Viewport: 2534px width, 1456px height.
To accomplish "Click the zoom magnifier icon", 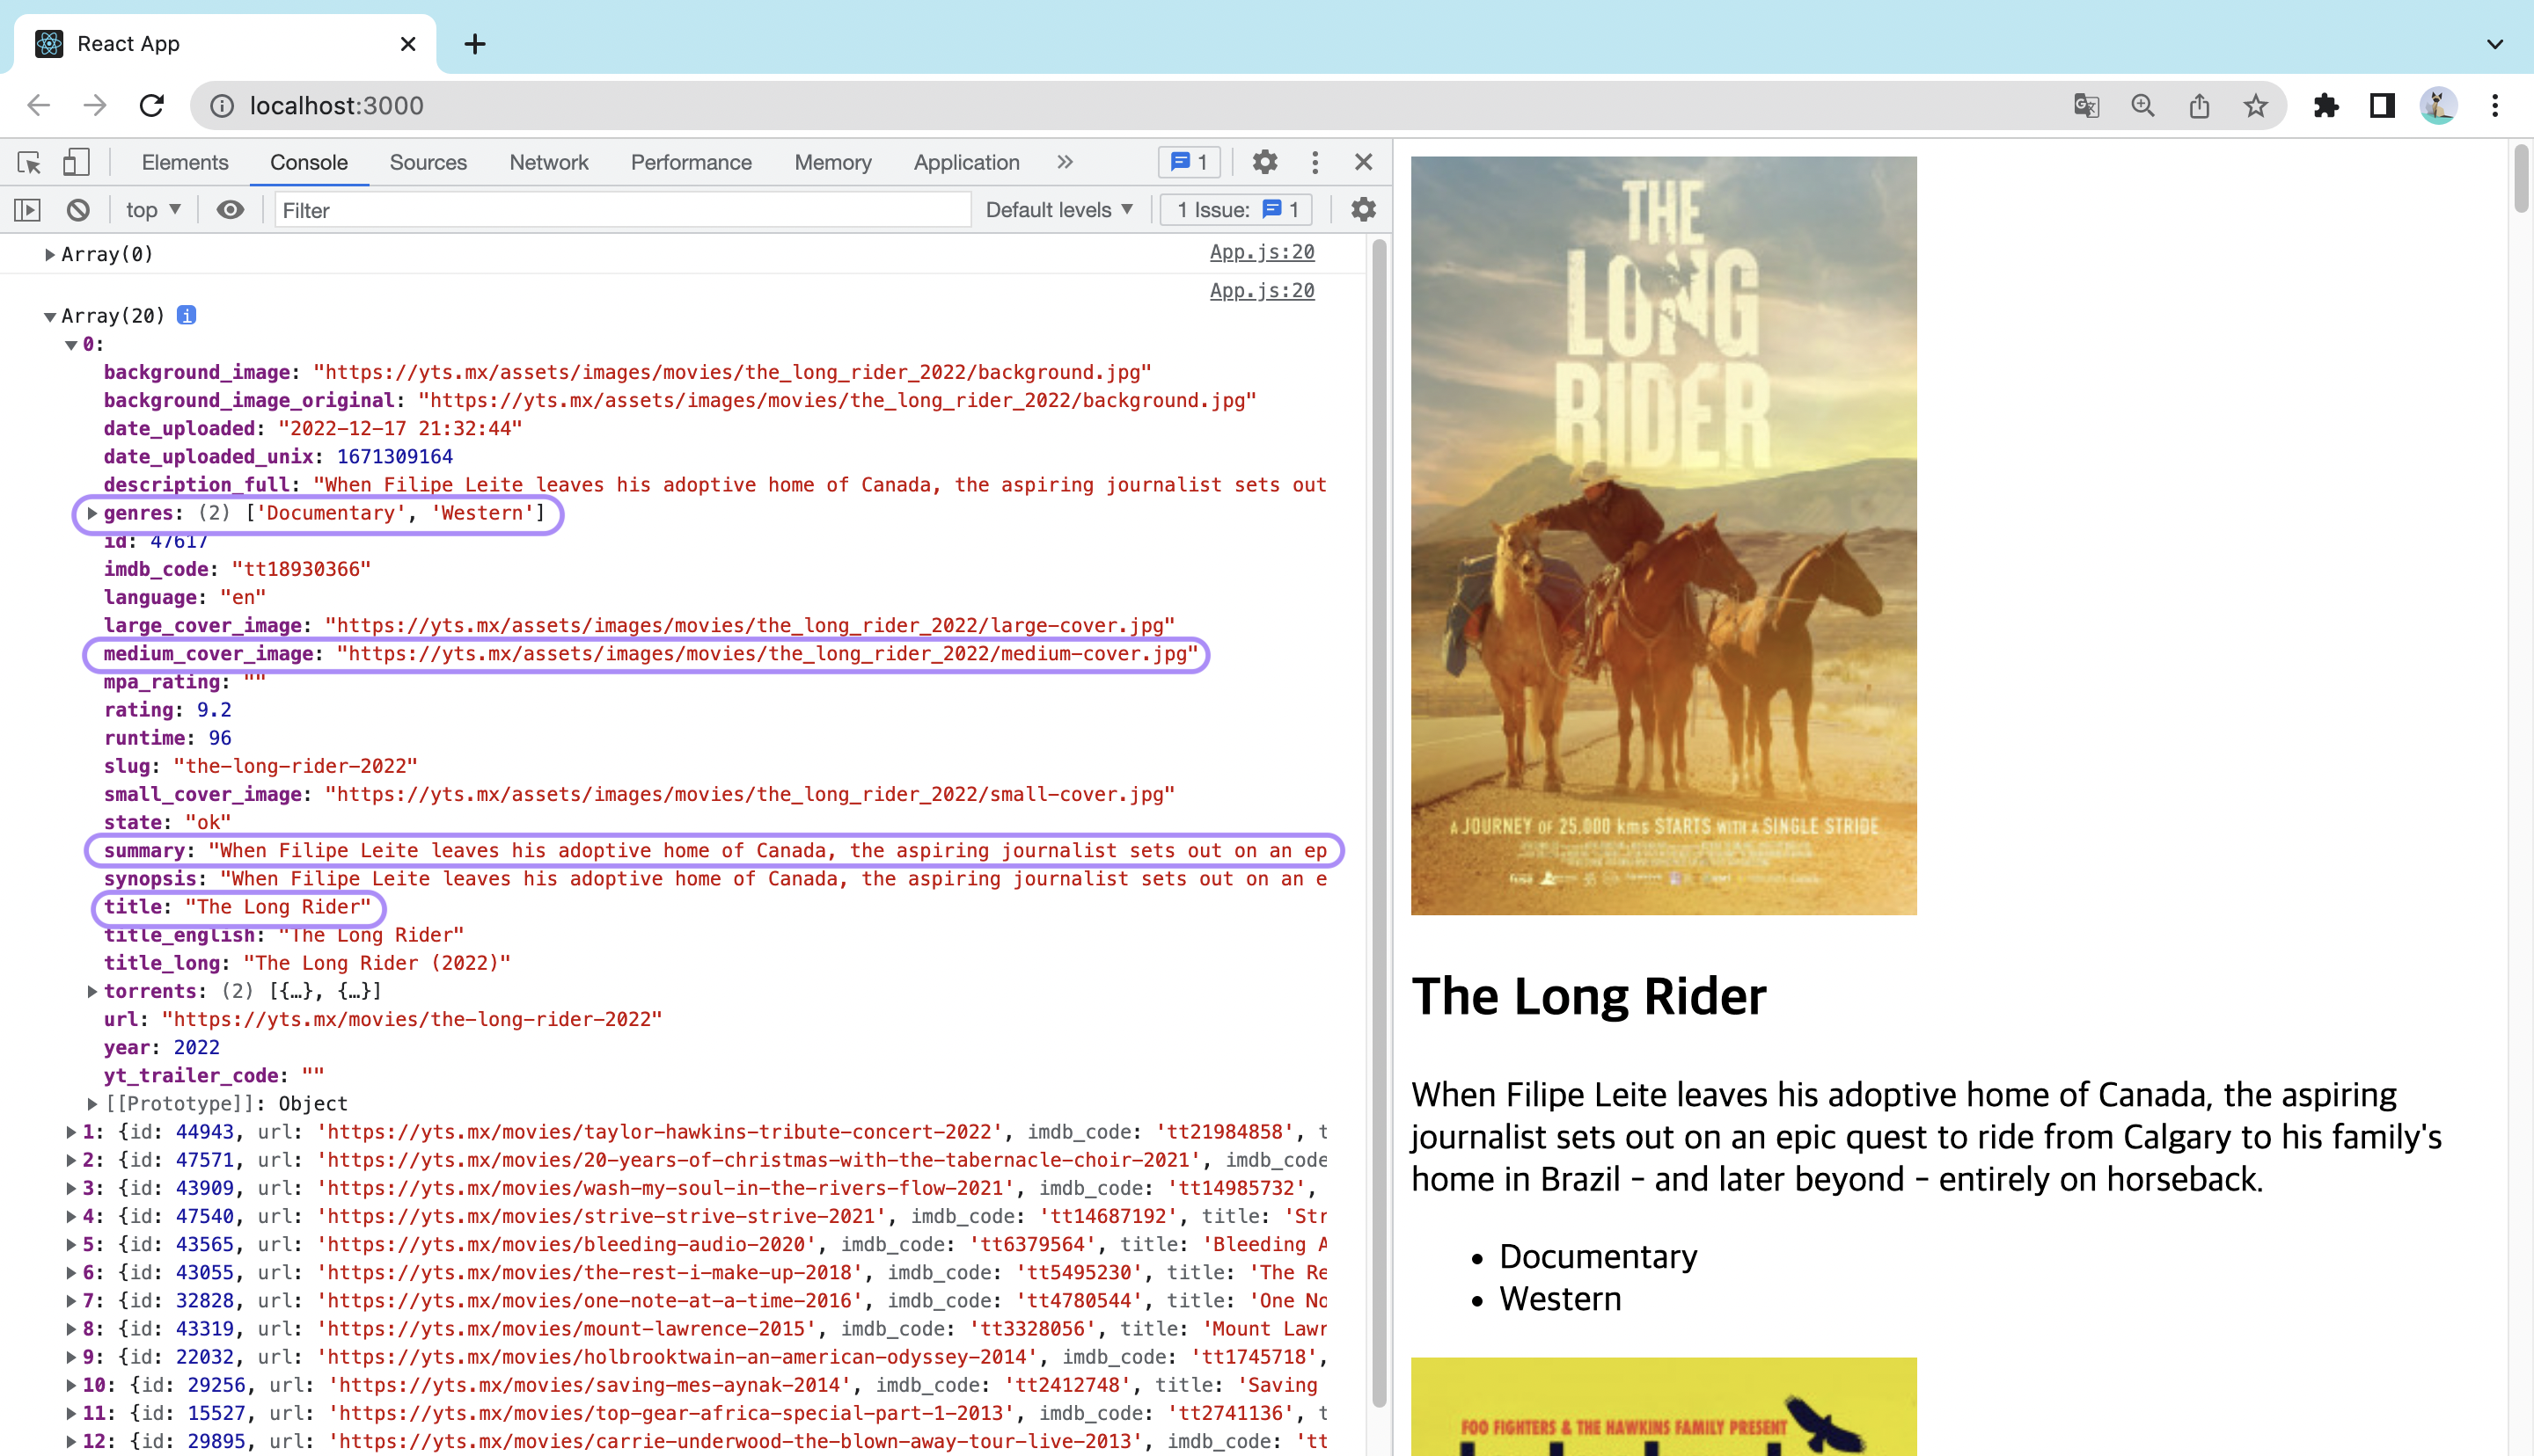I will [x=2142, y=105].
